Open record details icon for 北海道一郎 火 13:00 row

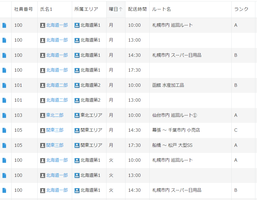click(x=4, y=175)
